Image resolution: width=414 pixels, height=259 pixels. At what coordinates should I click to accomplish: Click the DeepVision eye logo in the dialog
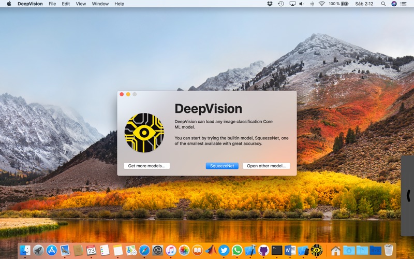click(x=144, y=133)
